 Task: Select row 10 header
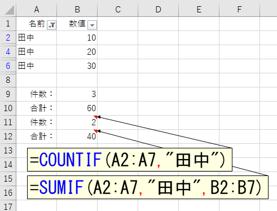[8, 108]
